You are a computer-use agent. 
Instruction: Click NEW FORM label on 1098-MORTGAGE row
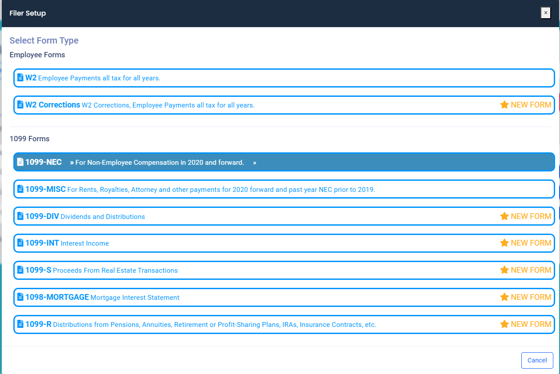click(531, 297)
